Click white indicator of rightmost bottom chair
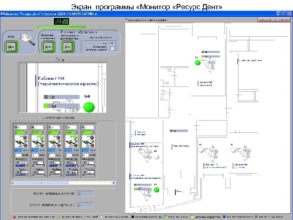Screen dimensions: 293x220 (233, 150)
